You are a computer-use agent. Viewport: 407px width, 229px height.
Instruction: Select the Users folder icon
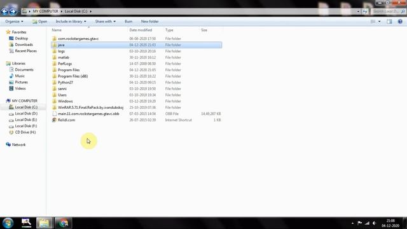54,95
